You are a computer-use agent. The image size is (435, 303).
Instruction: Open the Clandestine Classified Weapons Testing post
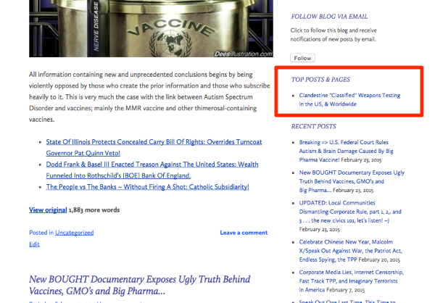[349, 99]
